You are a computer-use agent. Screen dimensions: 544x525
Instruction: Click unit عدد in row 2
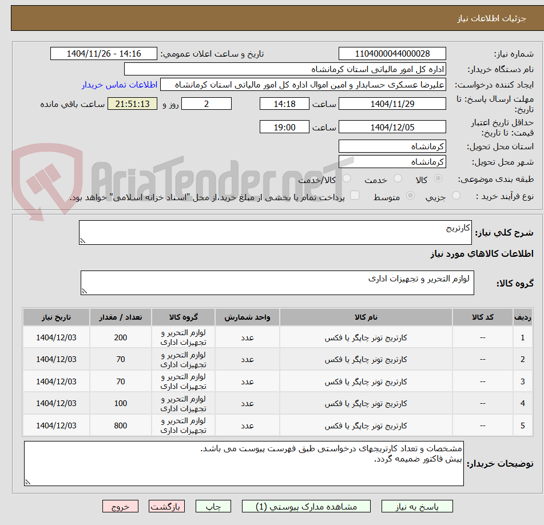[247, 359]
